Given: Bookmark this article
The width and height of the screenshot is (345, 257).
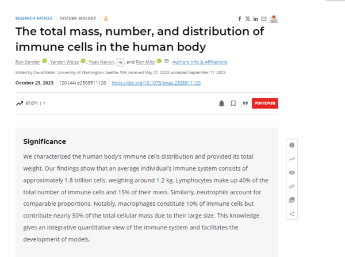Looking at the screenshot, I should 233,103.
